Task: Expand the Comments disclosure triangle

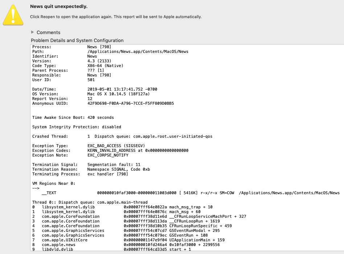Action: tap(33, 32)
